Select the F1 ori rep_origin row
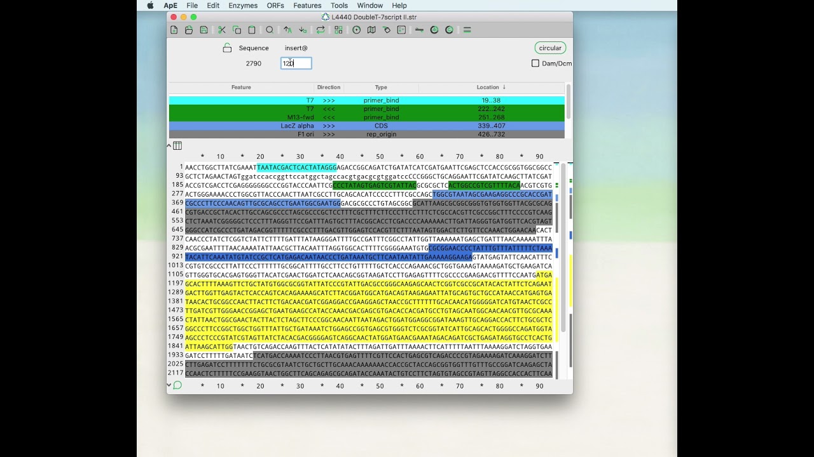The height and width of the screenshot is (457, 814). [367, 134]
